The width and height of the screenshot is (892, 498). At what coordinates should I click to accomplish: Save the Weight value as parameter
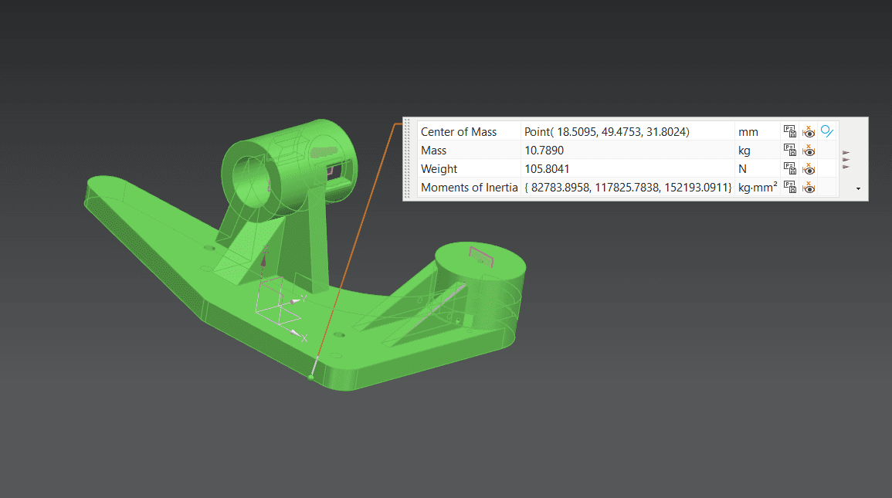point(789,169)
